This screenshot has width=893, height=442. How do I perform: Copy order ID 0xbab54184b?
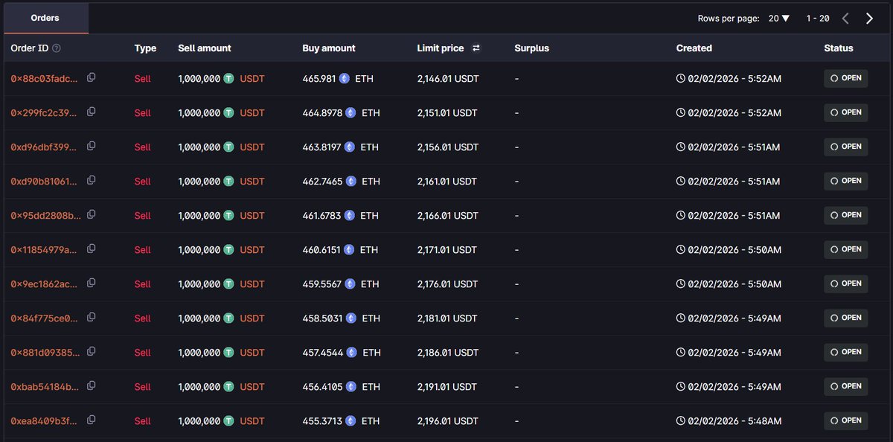click(x=92, y=385)
